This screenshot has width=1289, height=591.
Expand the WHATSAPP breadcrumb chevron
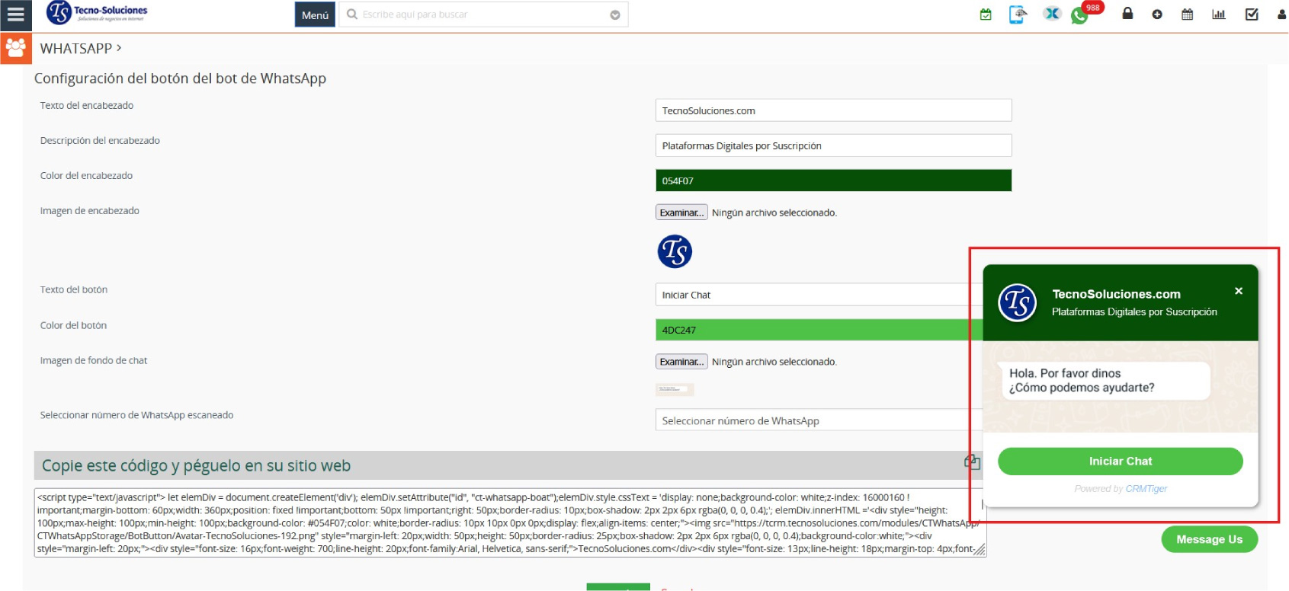(x=119, y=48)
